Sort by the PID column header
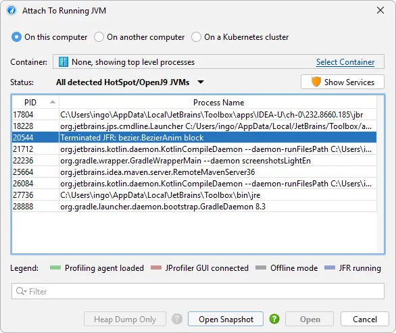396x333 pixels. [x=35, y=103]
